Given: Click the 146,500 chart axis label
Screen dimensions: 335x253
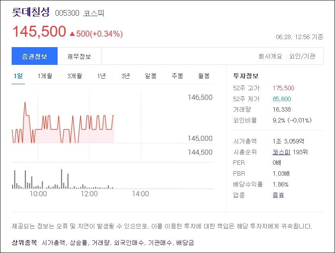Looking at the screenshot, I should pyautogui.click(x=200, y=97).
